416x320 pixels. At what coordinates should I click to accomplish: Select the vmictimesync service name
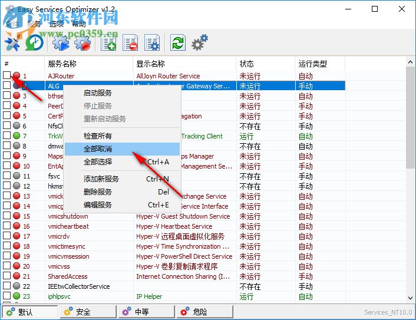click(67, 246)
